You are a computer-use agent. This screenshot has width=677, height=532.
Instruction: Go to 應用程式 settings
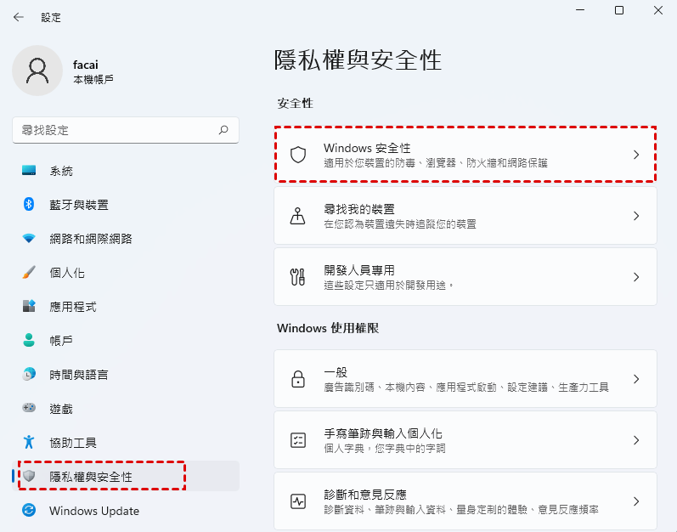coord(73,307)
